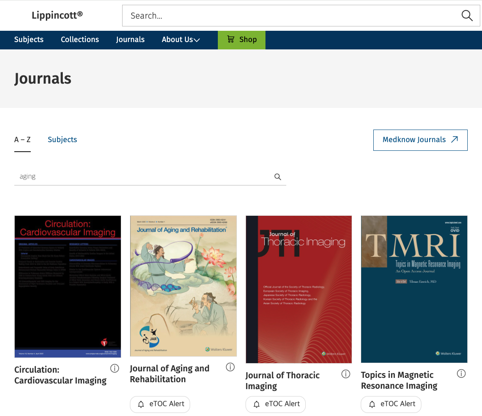
Task: Click Journal of Aging and Rehabilitation title
Action: (170, 374)
